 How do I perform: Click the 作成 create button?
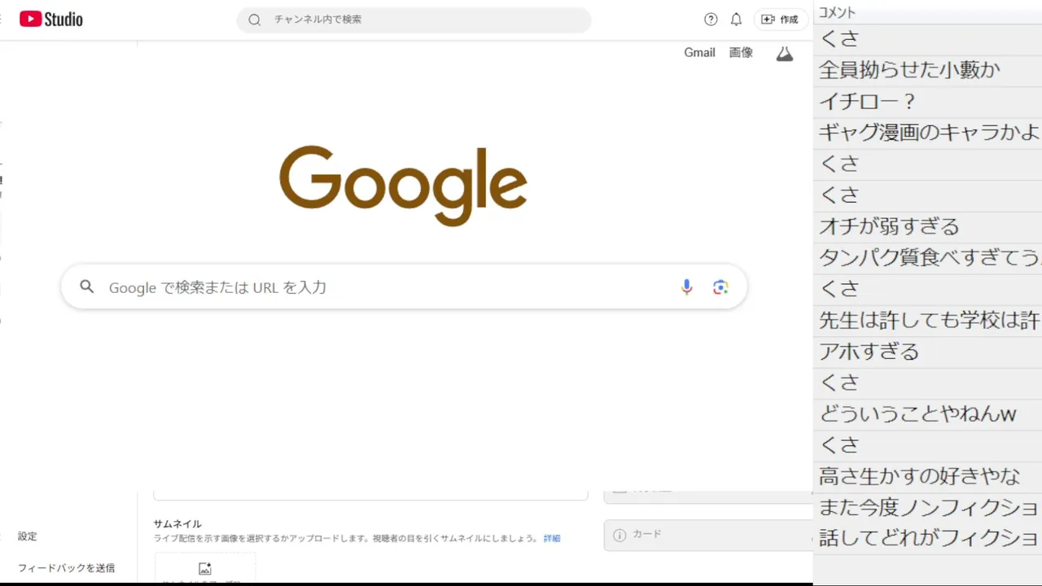pyautogui.click(x=780, y=20)
